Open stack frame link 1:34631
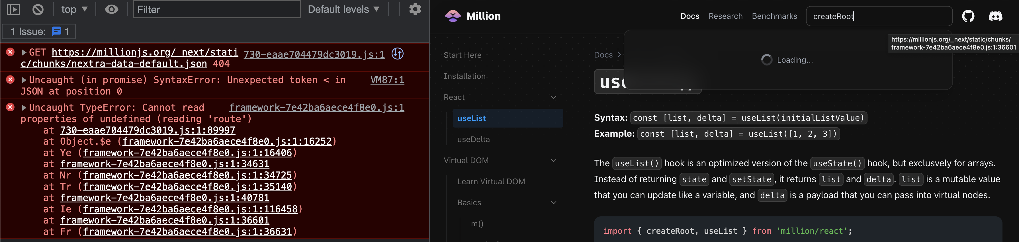Viewport: 1019px width, 242px height. (165, 164)
